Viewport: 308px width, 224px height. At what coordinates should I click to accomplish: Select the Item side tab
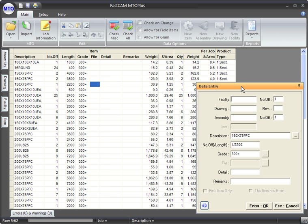[x=5, y=122]
